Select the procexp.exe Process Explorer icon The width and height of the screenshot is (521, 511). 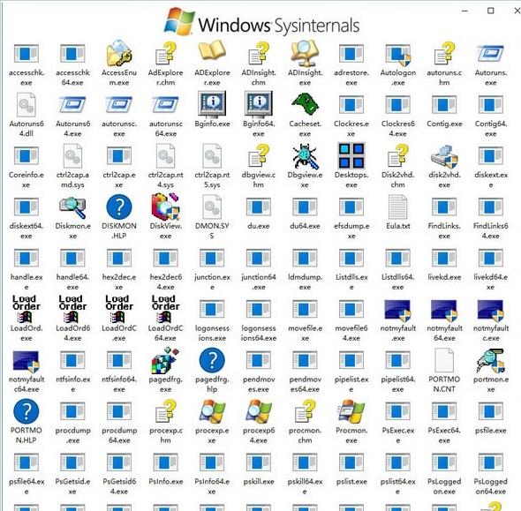point(212,411)
